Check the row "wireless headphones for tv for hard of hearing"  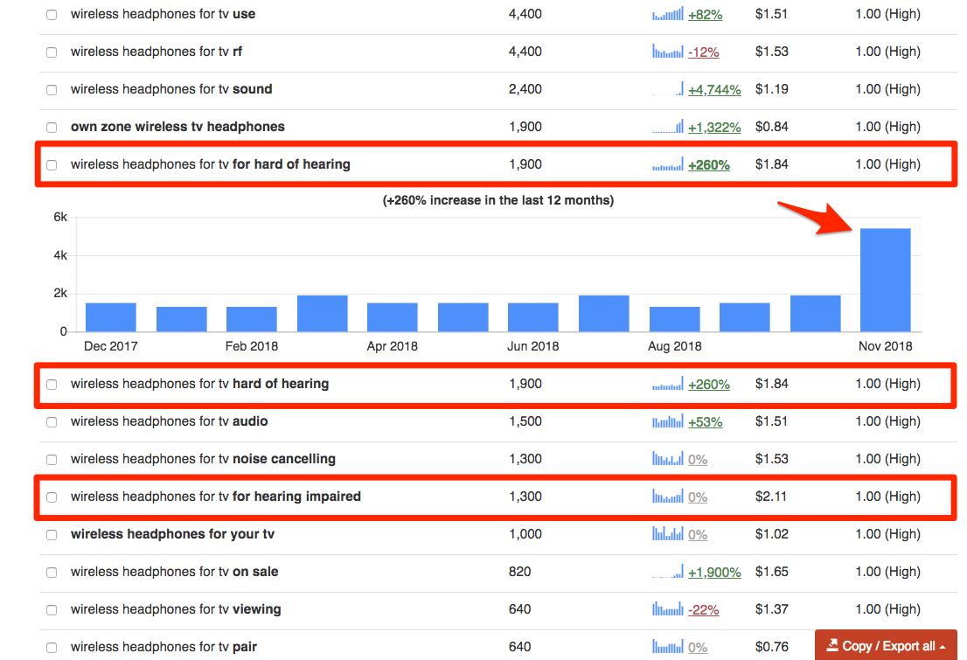coord(51,164)
